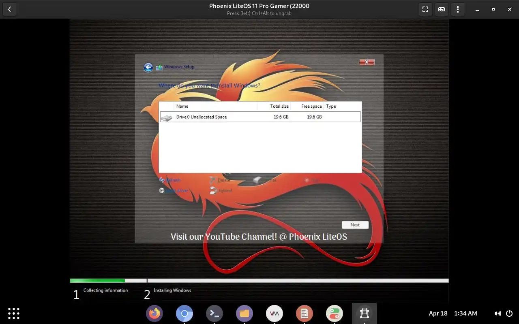The height and width of the screenshot is (324, 519).
Task: Click the Delete partition icon
Action: 213,180
